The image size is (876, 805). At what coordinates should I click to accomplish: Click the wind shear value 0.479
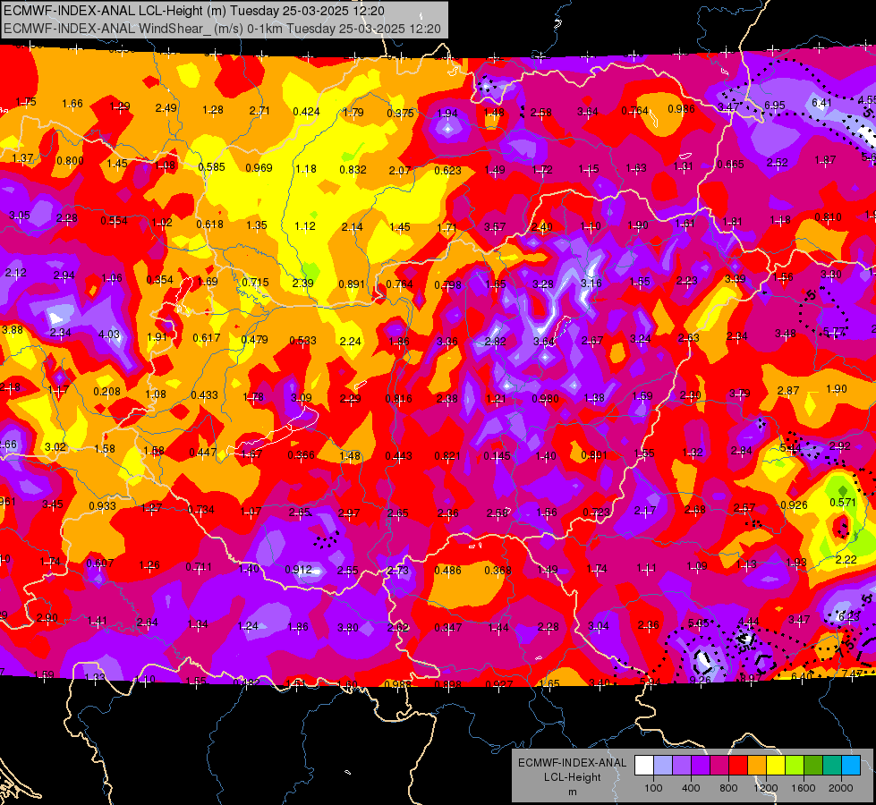[x=254, y=339]
